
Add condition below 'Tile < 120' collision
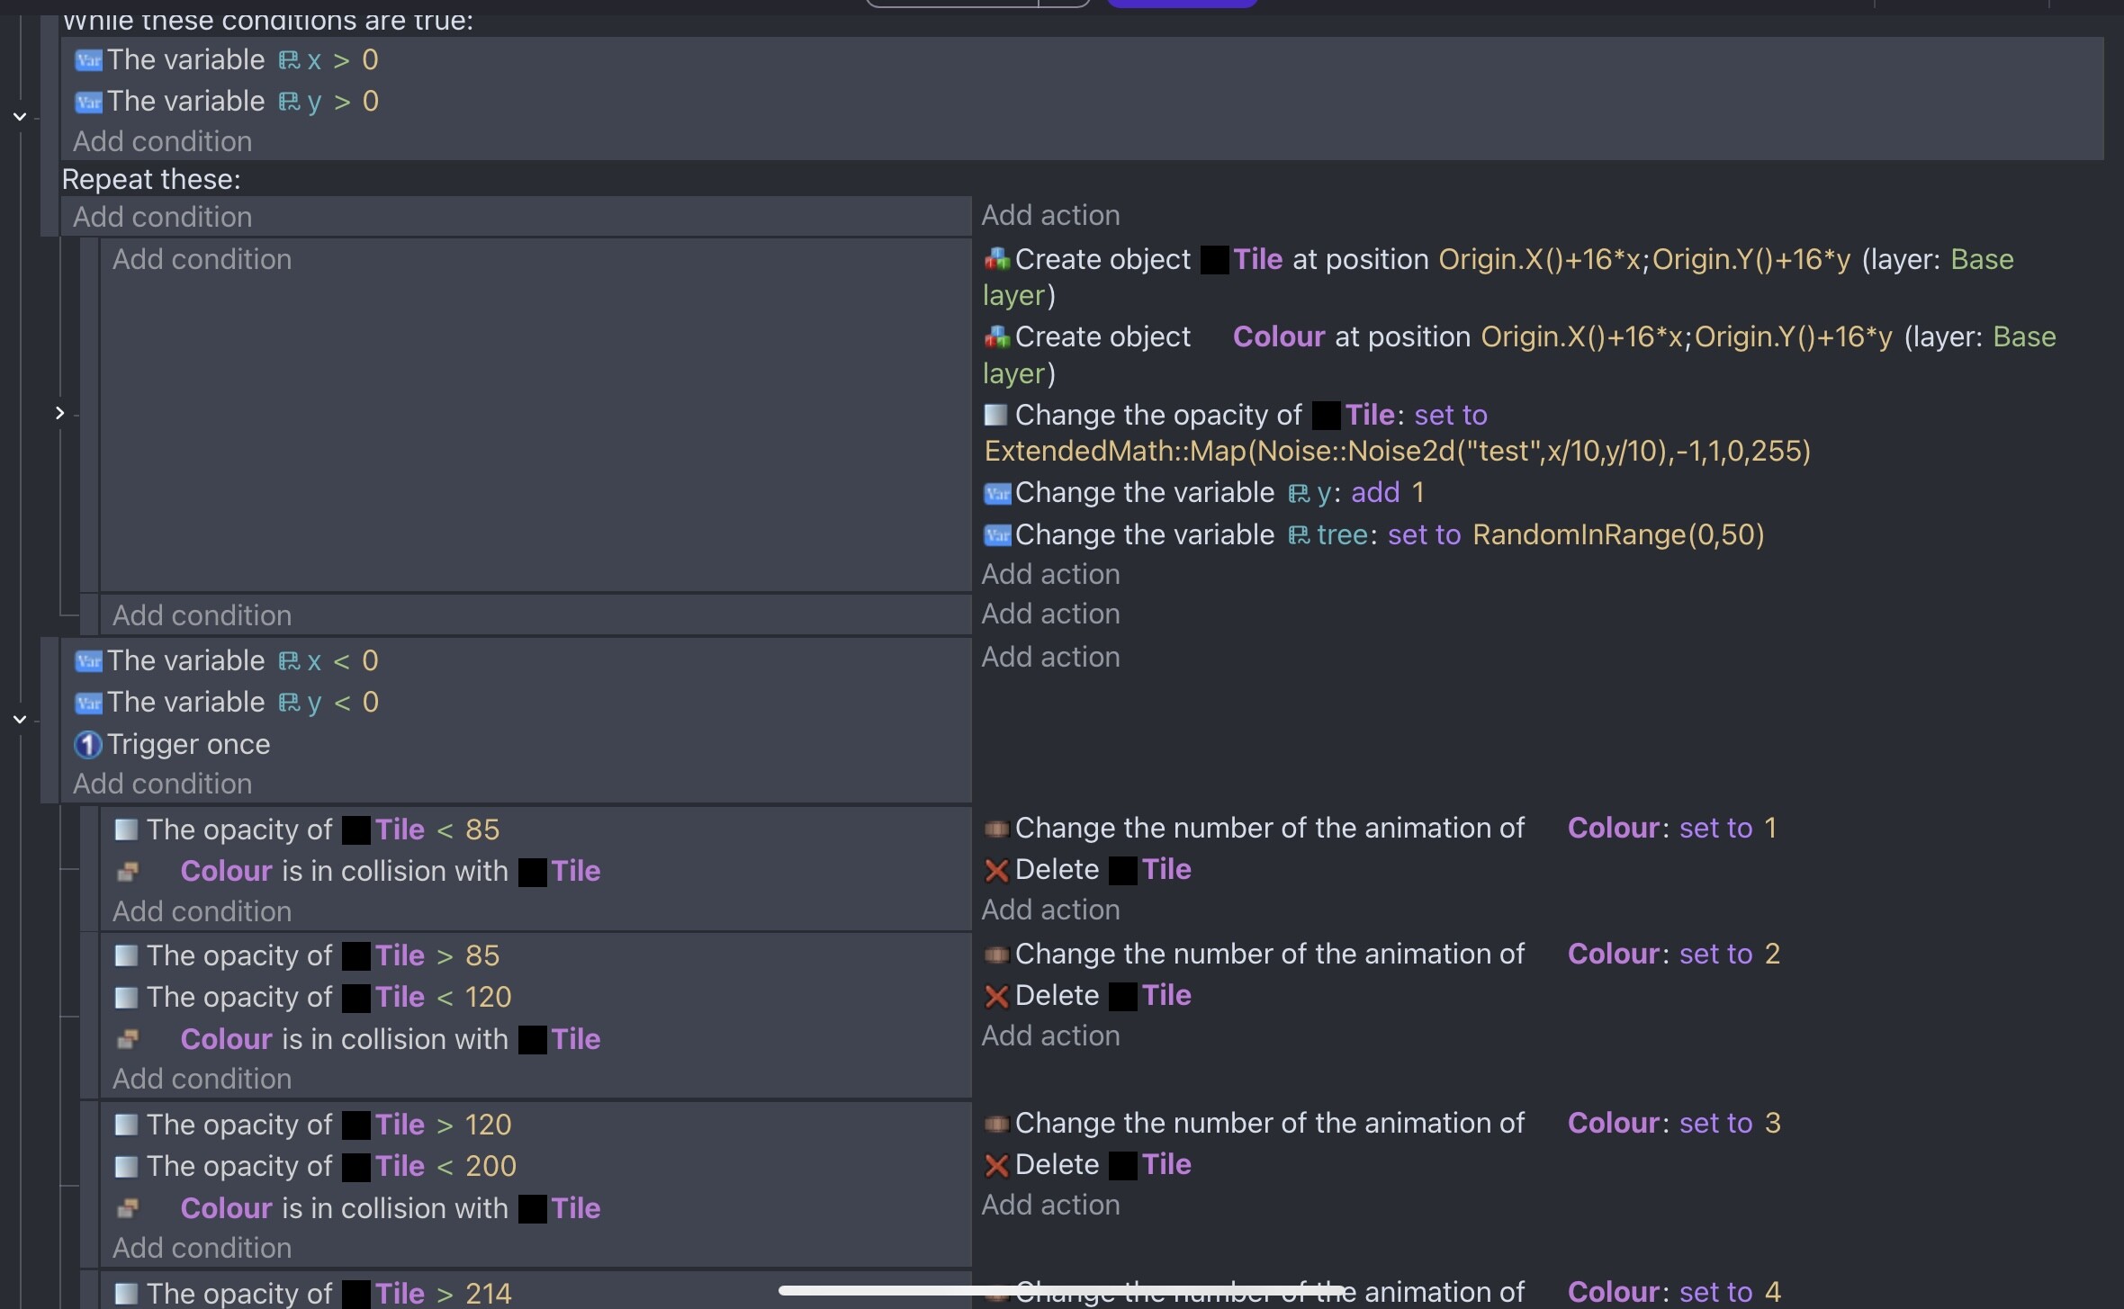[202, 1079]
